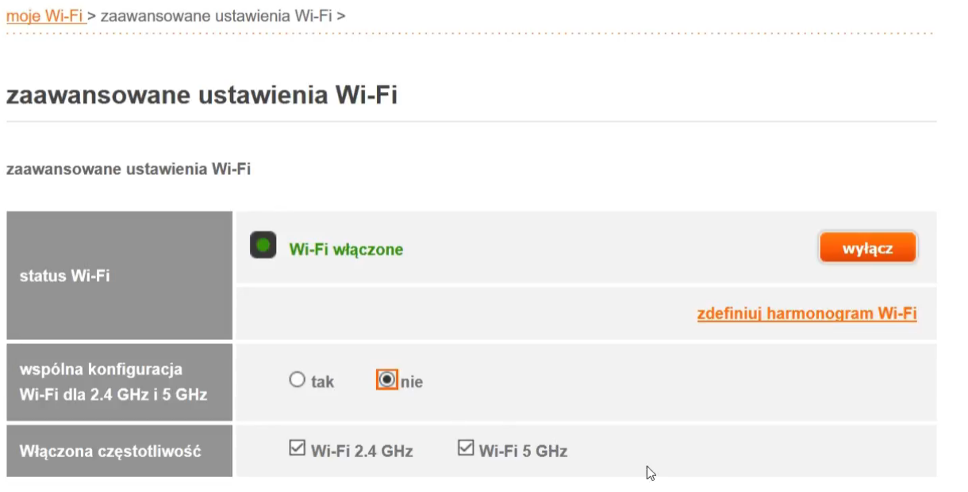Screen dimensions: 968x492
Task: Click the large "zaawansowane ustawienia Wi-Fi" page heading
Action: (202, 96)
